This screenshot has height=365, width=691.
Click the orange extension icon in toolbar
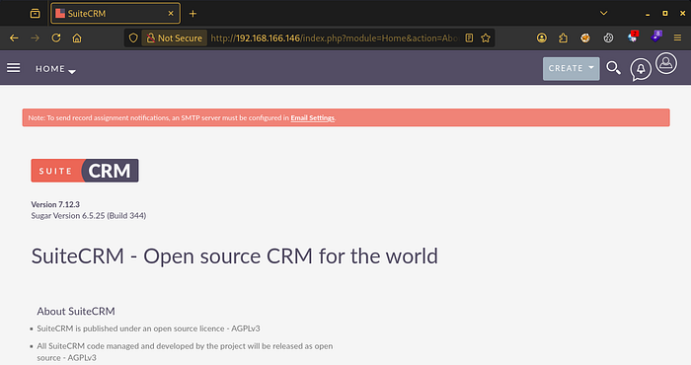click(x=585, y=38)
